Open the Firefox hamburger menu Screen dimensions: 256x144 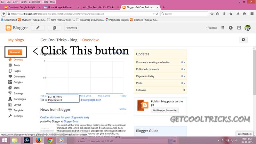coord(252,14)
